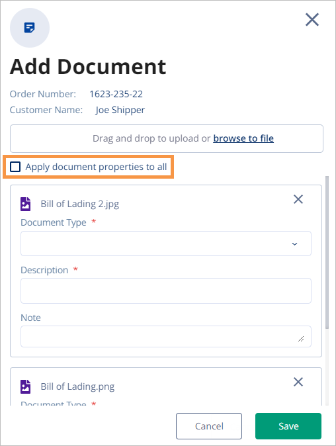Click the image file icon for Bill of Lading.png
Image resolution: width=336 pixels, height=446 pixels.
[25, 386]
